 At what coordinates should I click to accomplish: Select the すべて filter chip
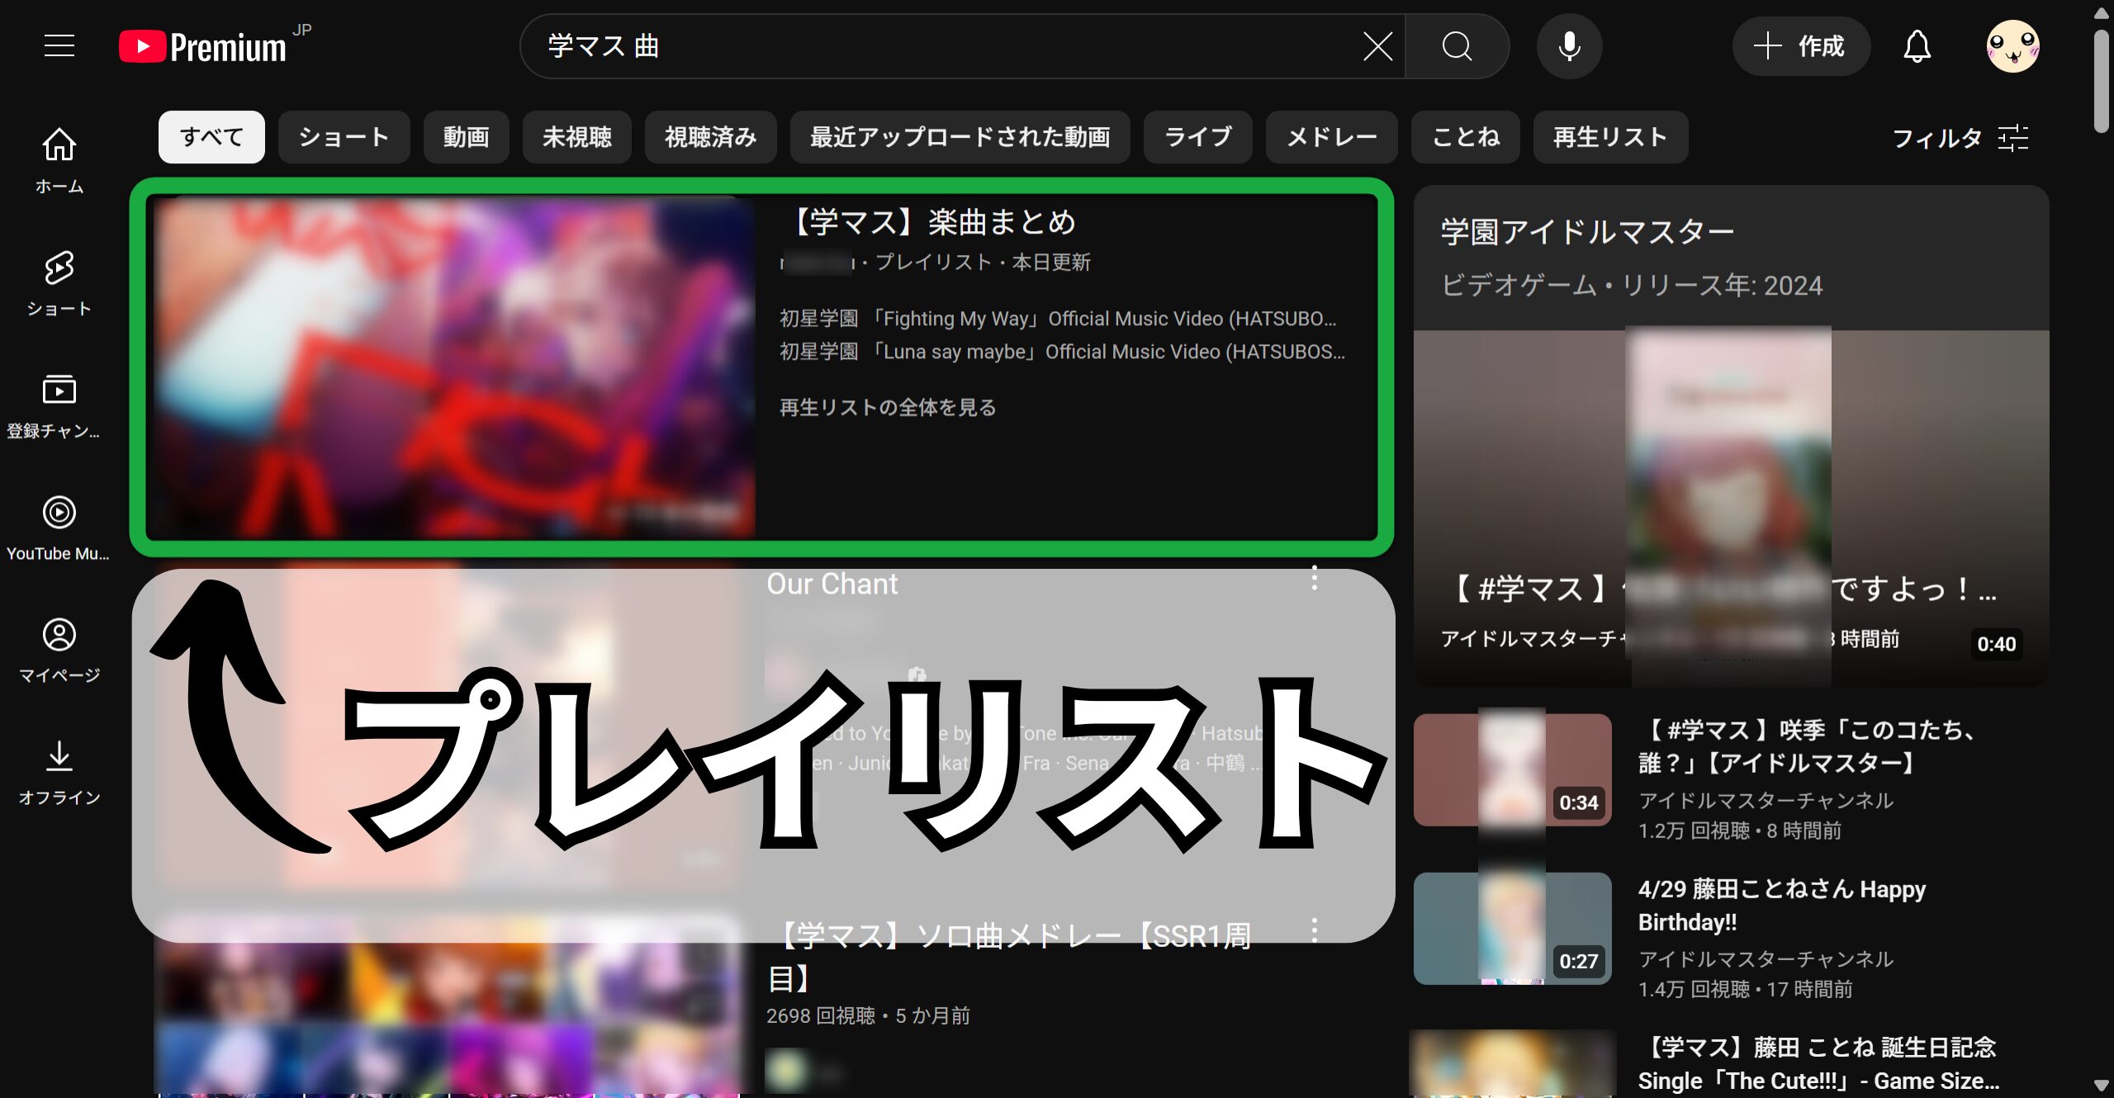point(211,137)
